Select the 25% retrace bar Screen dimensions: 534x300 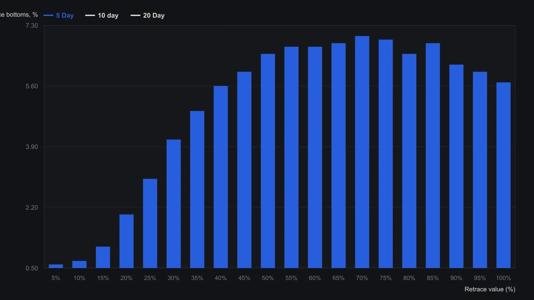(150, 223)
